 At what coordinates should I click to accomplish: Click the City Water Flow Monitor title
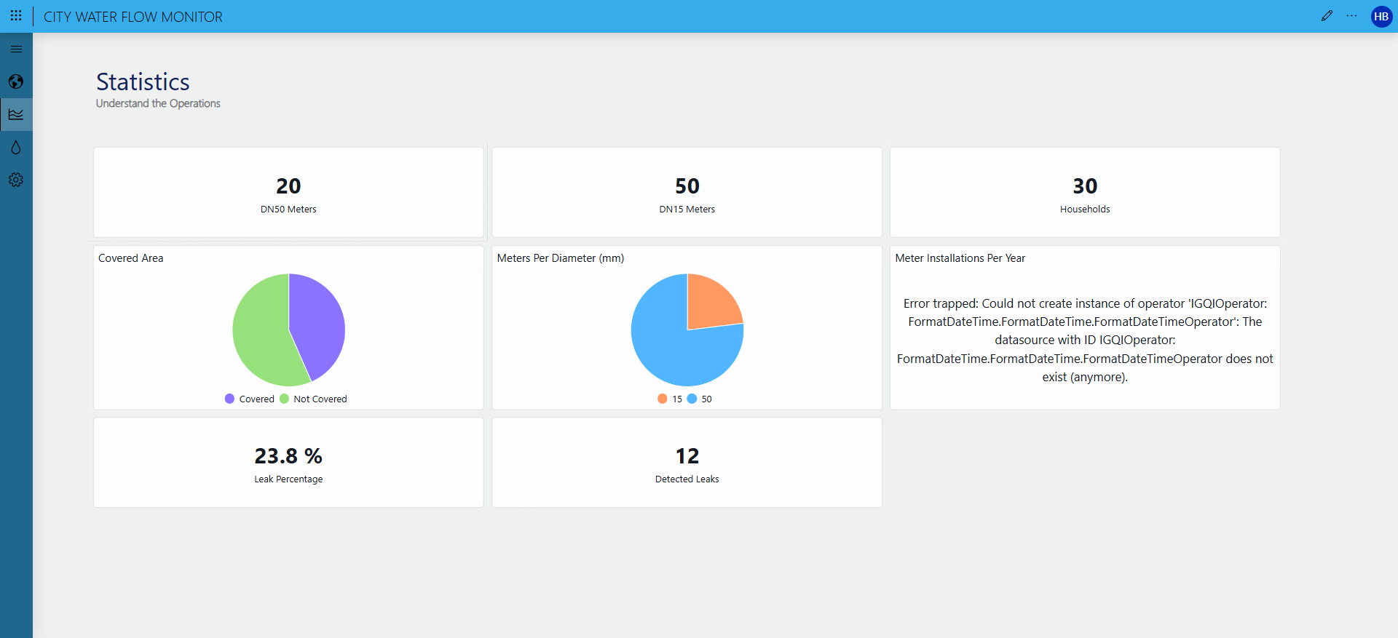pyautogui.click(x=133, y=17)
